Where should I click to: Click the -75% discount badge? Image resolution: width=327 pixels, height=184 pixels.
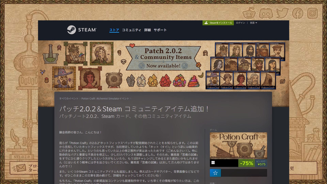[247, 163]
